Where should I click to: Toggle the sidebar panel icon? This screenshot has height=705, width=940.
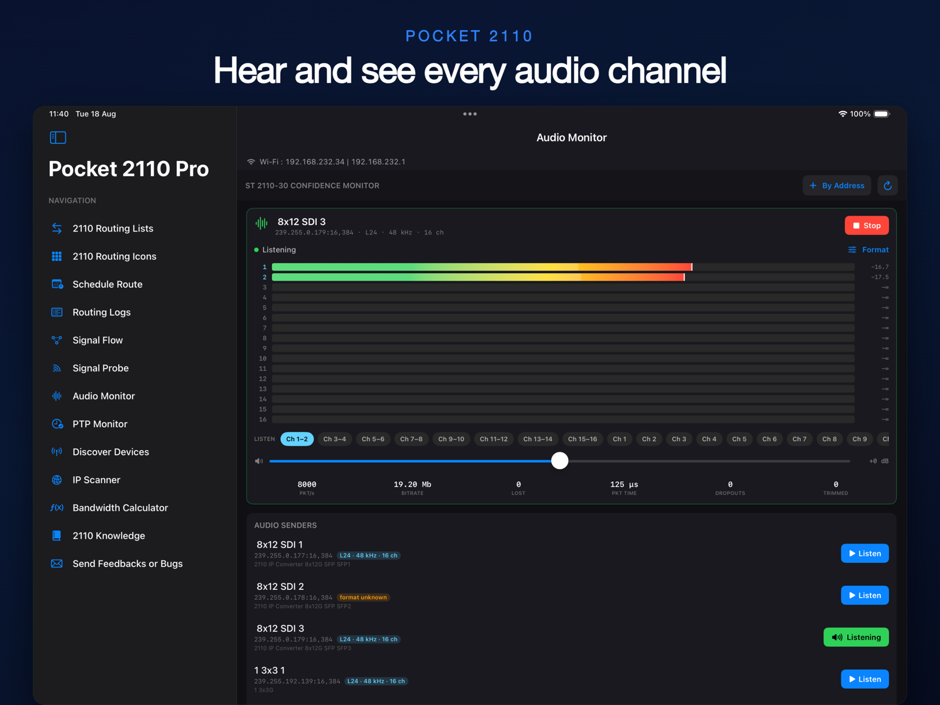[58, 137]
